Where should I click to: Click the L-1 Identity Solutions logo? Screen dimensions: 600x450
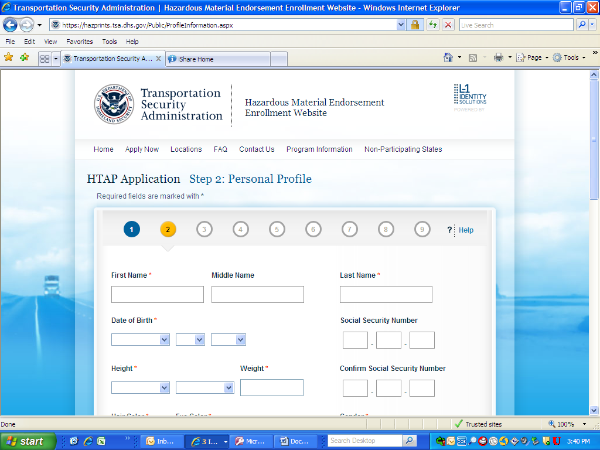pyautogui.click(x=470, y=94)
